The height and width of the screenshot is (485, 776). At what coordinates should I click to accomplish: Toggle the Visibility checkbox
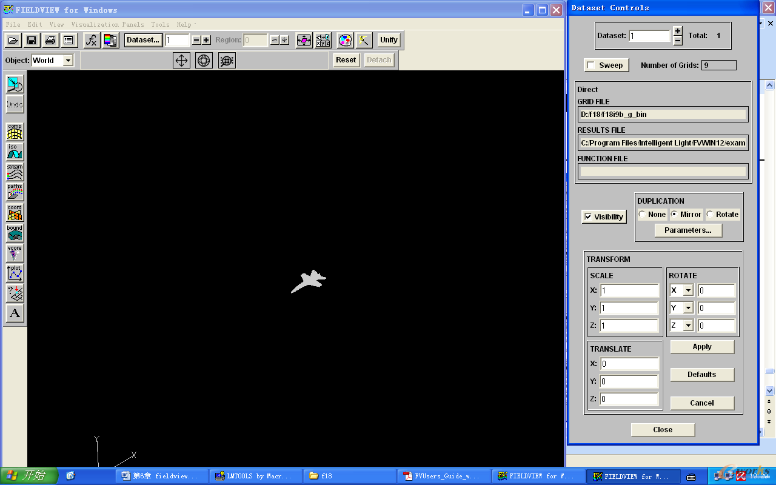tap(587, 216)
